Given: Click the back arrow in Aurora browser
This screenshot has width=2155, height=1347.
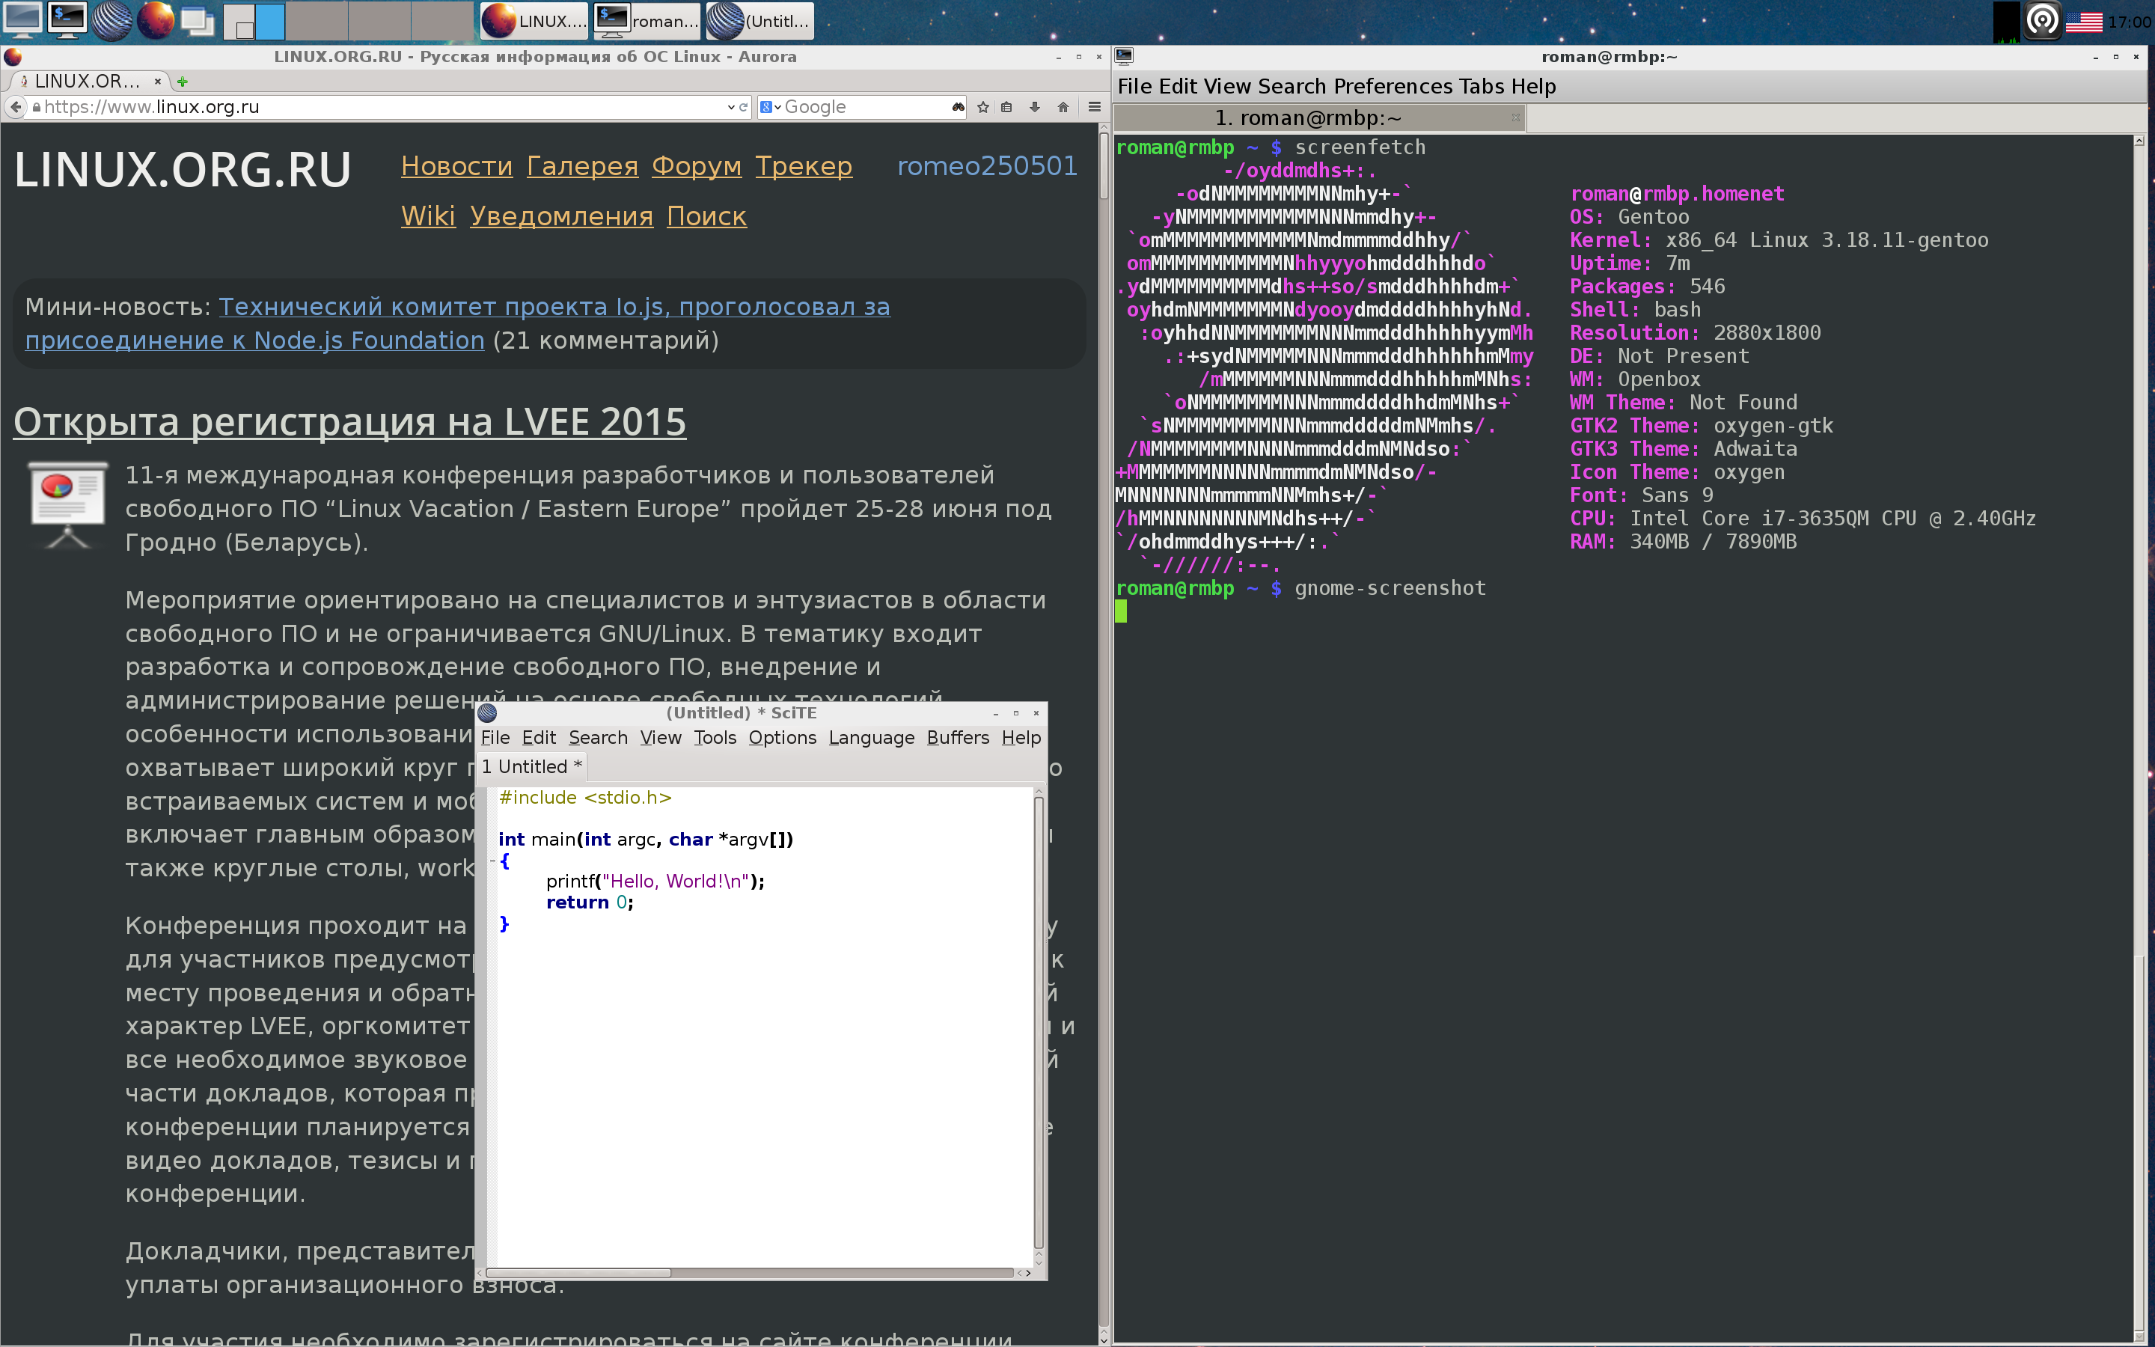Looking at the screenshot, I should pos(15,107).
